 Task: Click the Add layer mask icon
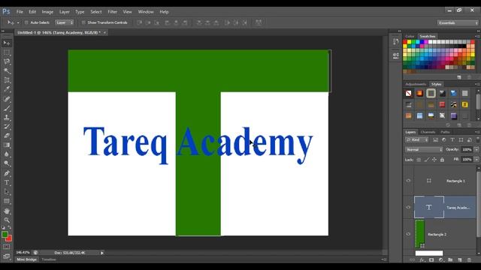[x=431, y=260]
